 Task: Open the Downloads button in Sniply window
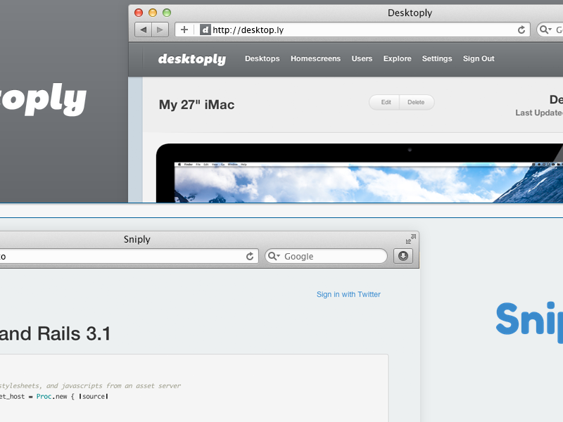(x=403, y=256)
